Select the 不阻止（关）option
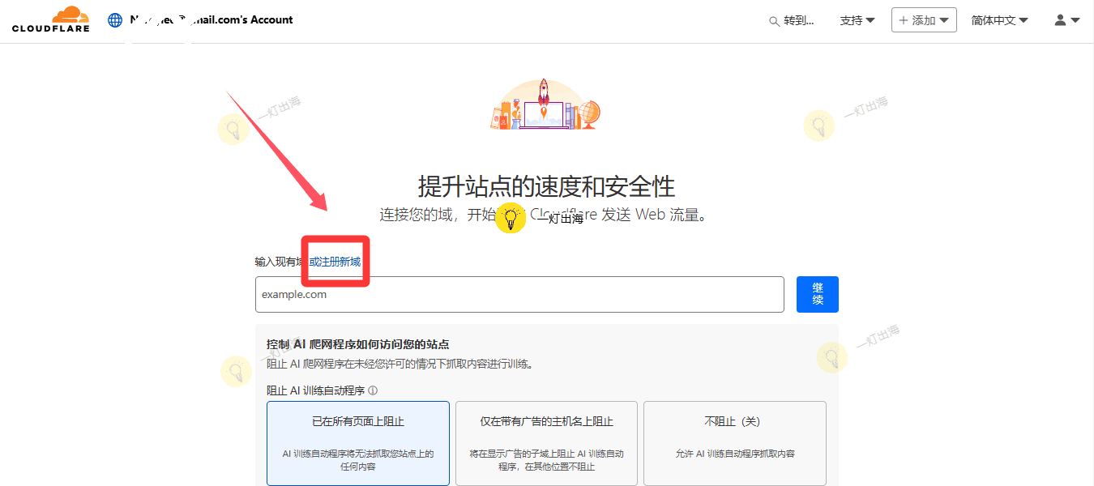 (x=734, y=442)
